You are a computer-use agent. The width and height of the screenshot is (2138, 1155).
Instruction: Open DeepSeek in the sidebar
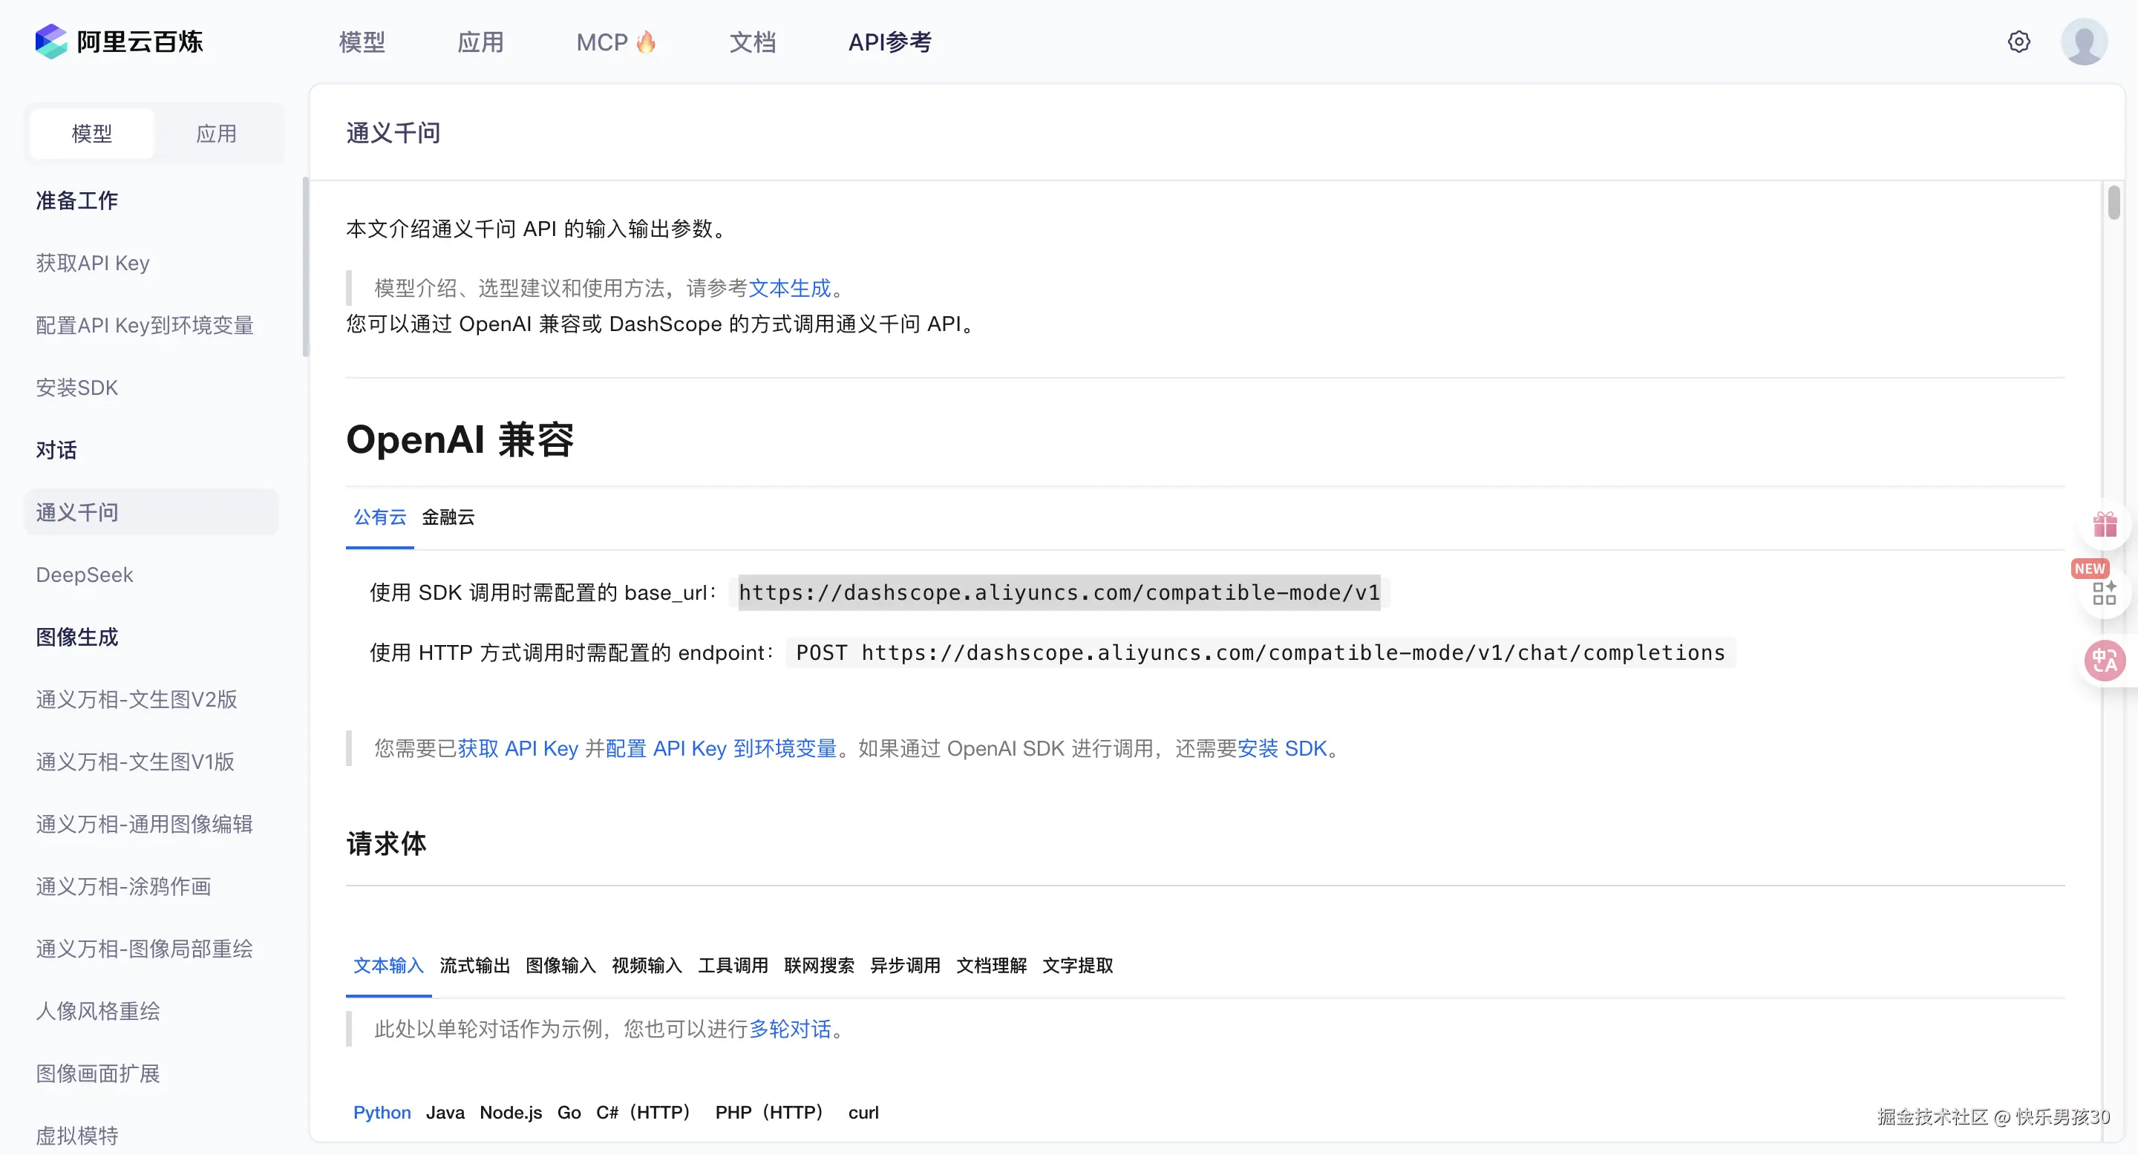(85, 575)
